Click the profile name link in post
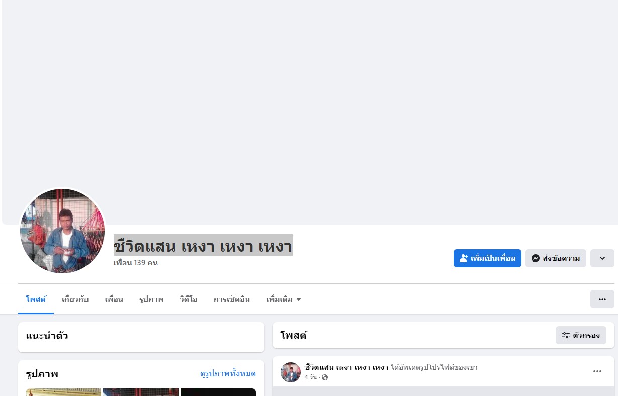The width and height of the screenshot is (618, 396). (346, 367)
